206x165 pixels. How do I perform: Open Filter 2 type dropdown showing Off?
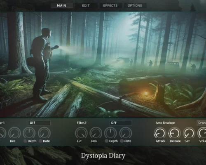pos(120,123)
